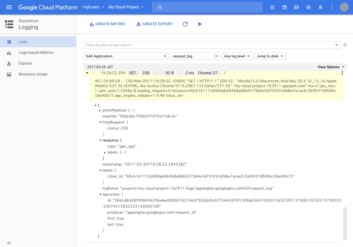Collapse the labels node with clone_id
The width and height of the screenshot is (353, 247).
(100, 170)
